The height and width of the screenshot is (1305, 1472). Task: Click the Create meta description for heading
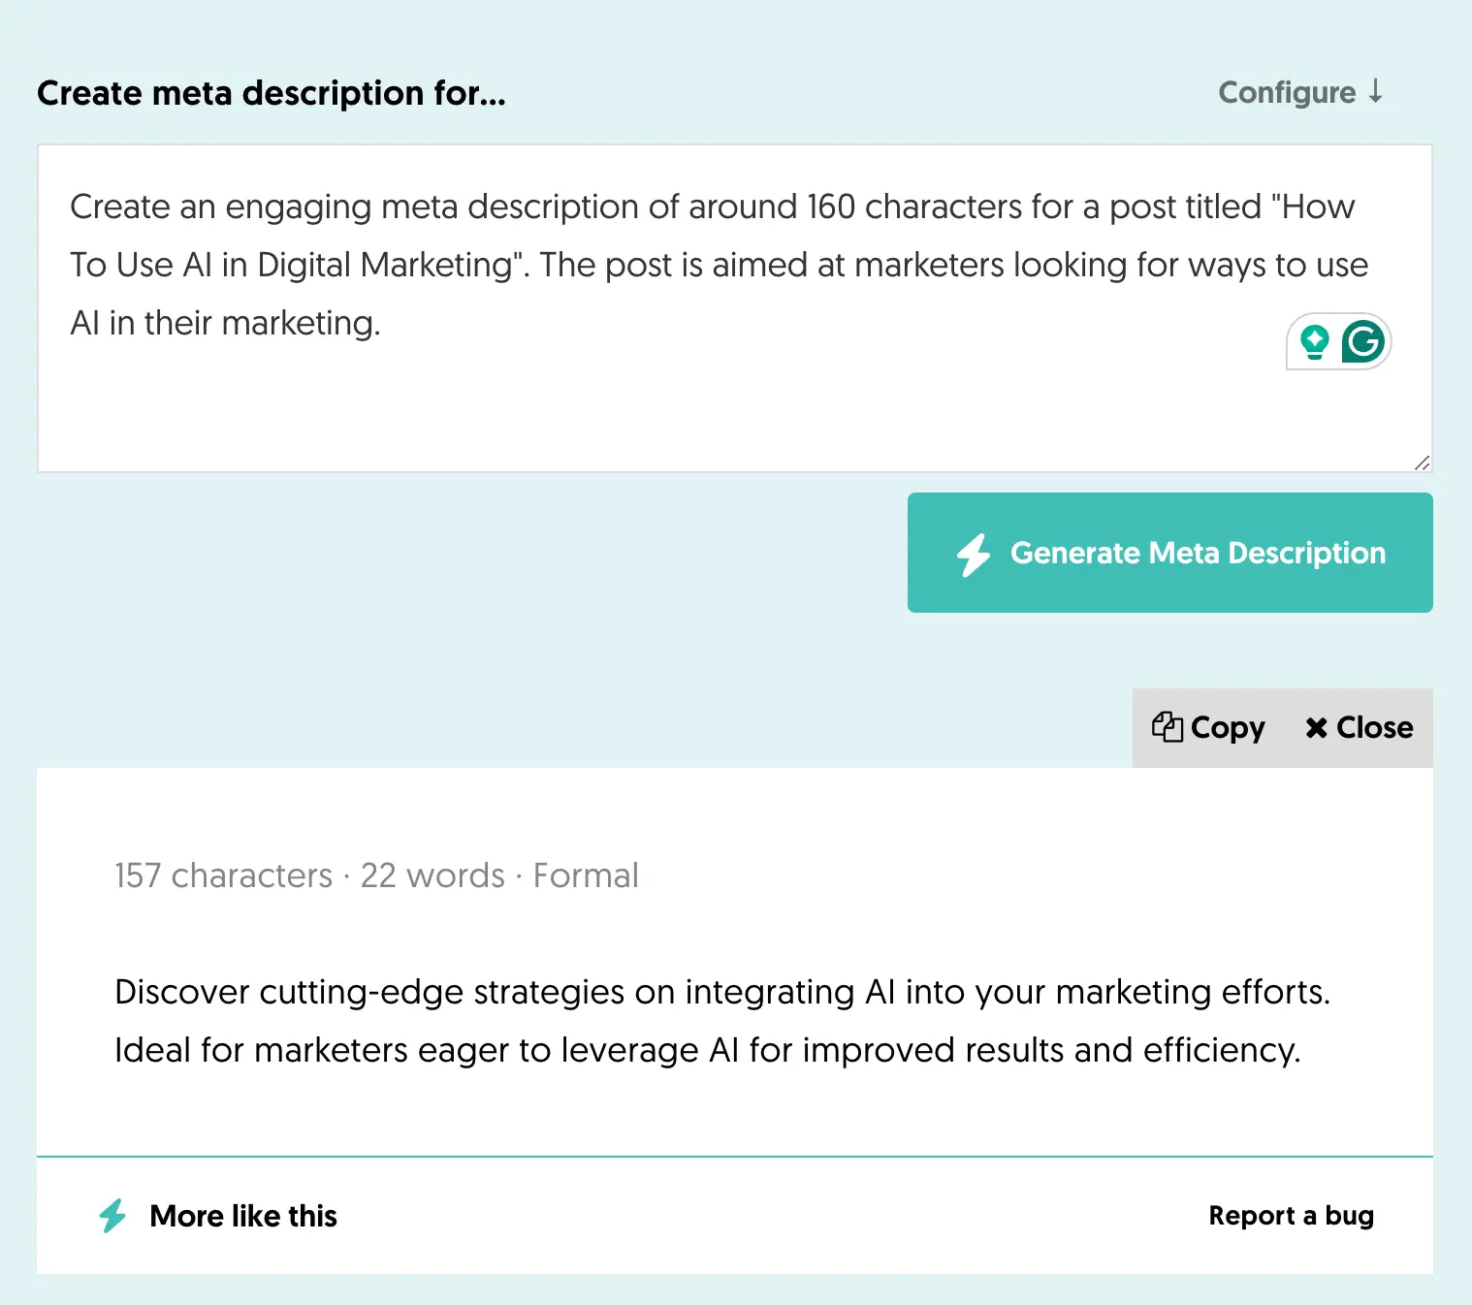pyautogui.click(x=272, y=93)
